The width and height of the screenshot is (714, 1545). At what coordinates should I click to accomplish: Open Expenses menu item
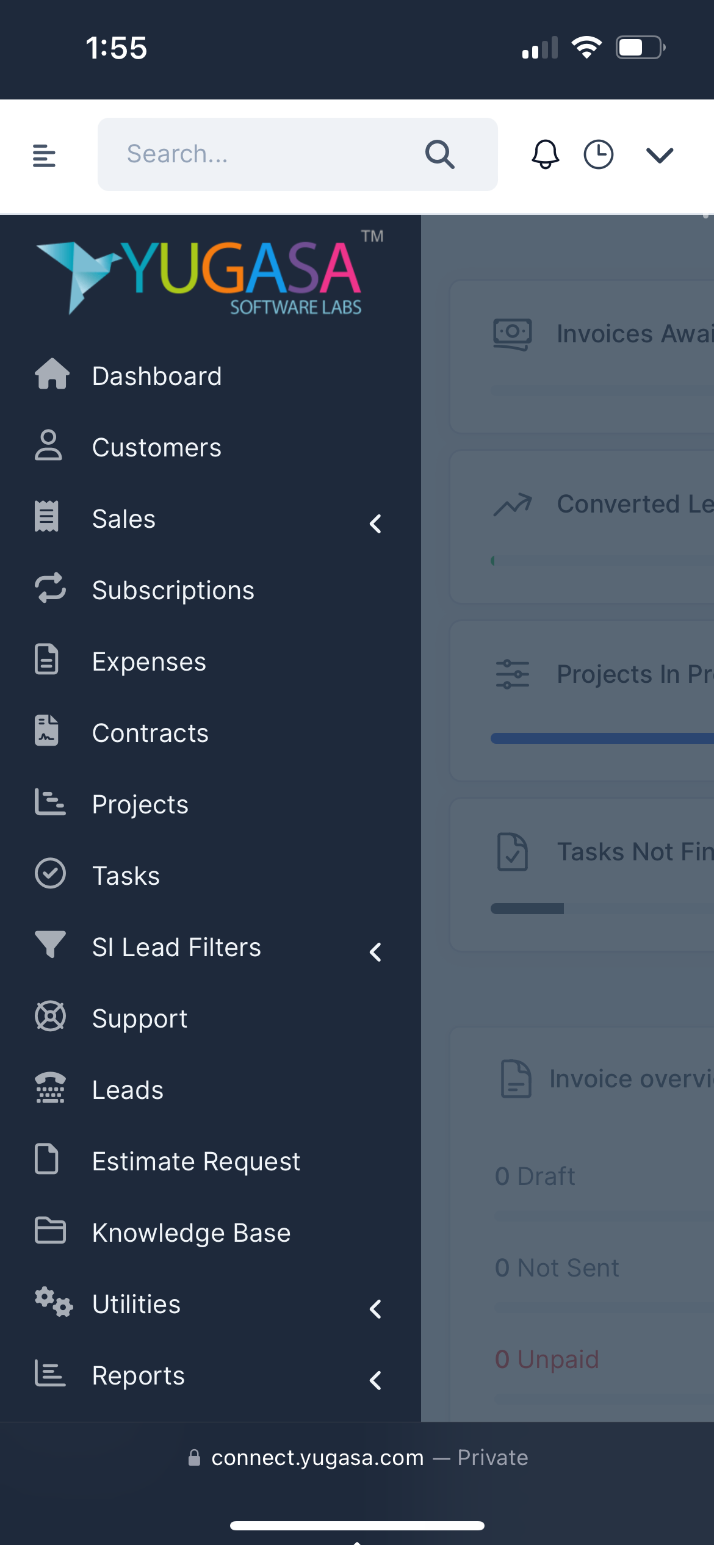(x=211, y=661)
